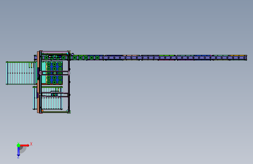
Task: Select the brown vertical gantry beam
Action: point(38,82)
